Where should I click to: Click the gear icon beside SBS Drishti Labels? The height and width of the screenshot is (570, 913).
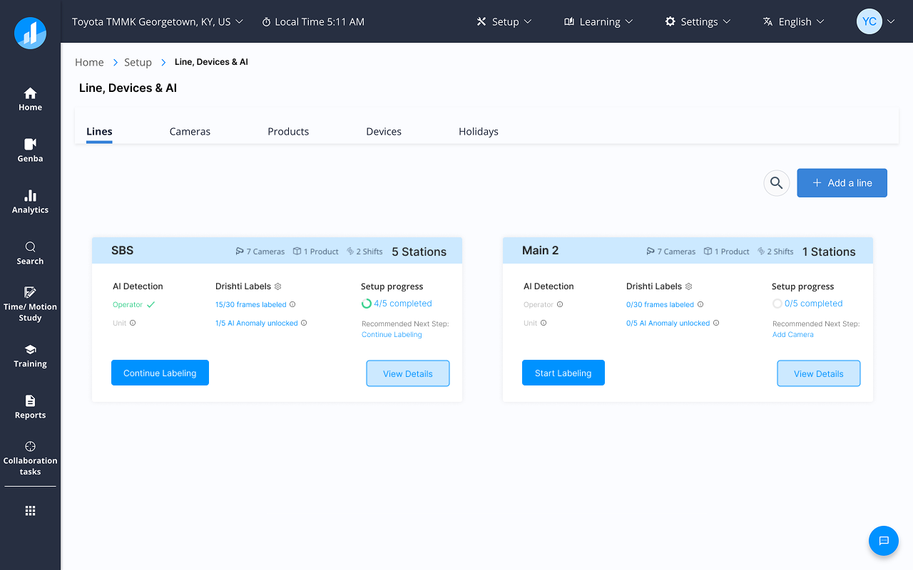(x=278, y=286)
